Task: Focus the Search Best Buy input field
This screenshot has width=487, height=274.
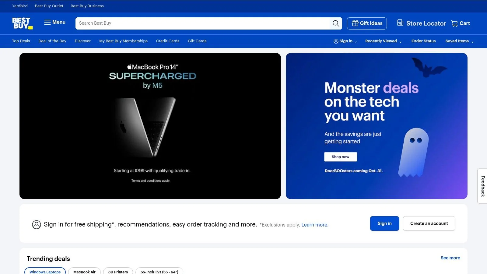Action: coord(203,23)
